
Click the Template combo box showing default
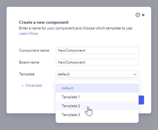[97, 74]
